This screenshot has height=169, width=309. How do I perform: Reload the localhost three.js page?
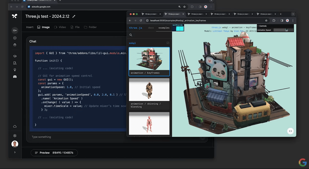coord(141,21)
